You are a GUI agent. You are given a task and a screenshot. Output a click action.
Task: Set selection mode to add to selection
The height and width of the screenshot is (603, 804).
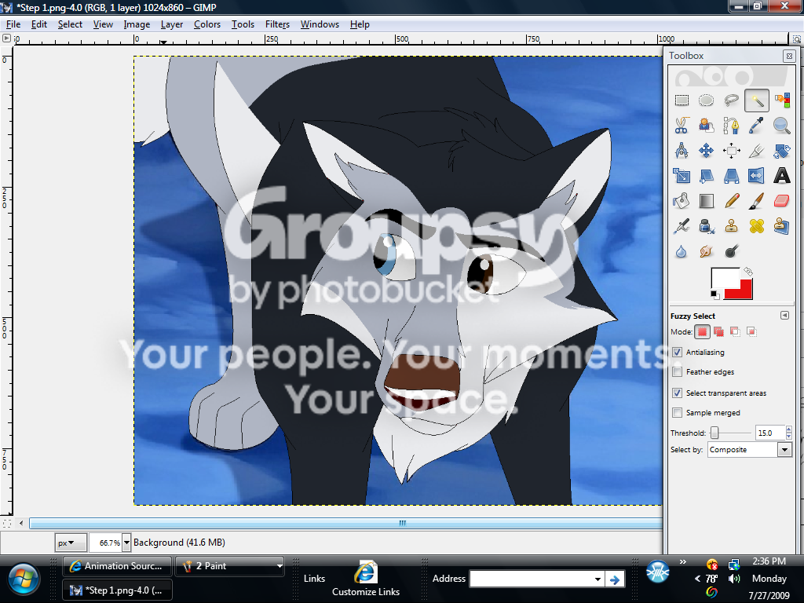pos(719,332)
